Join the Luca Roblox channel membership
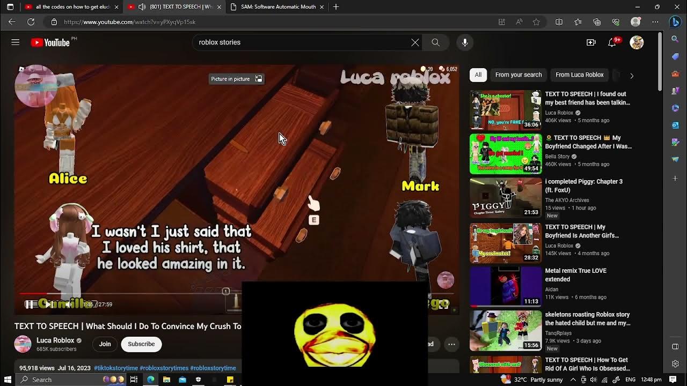Image resolution: width=687 pixels, height=386 pixels. coord(105,344)
